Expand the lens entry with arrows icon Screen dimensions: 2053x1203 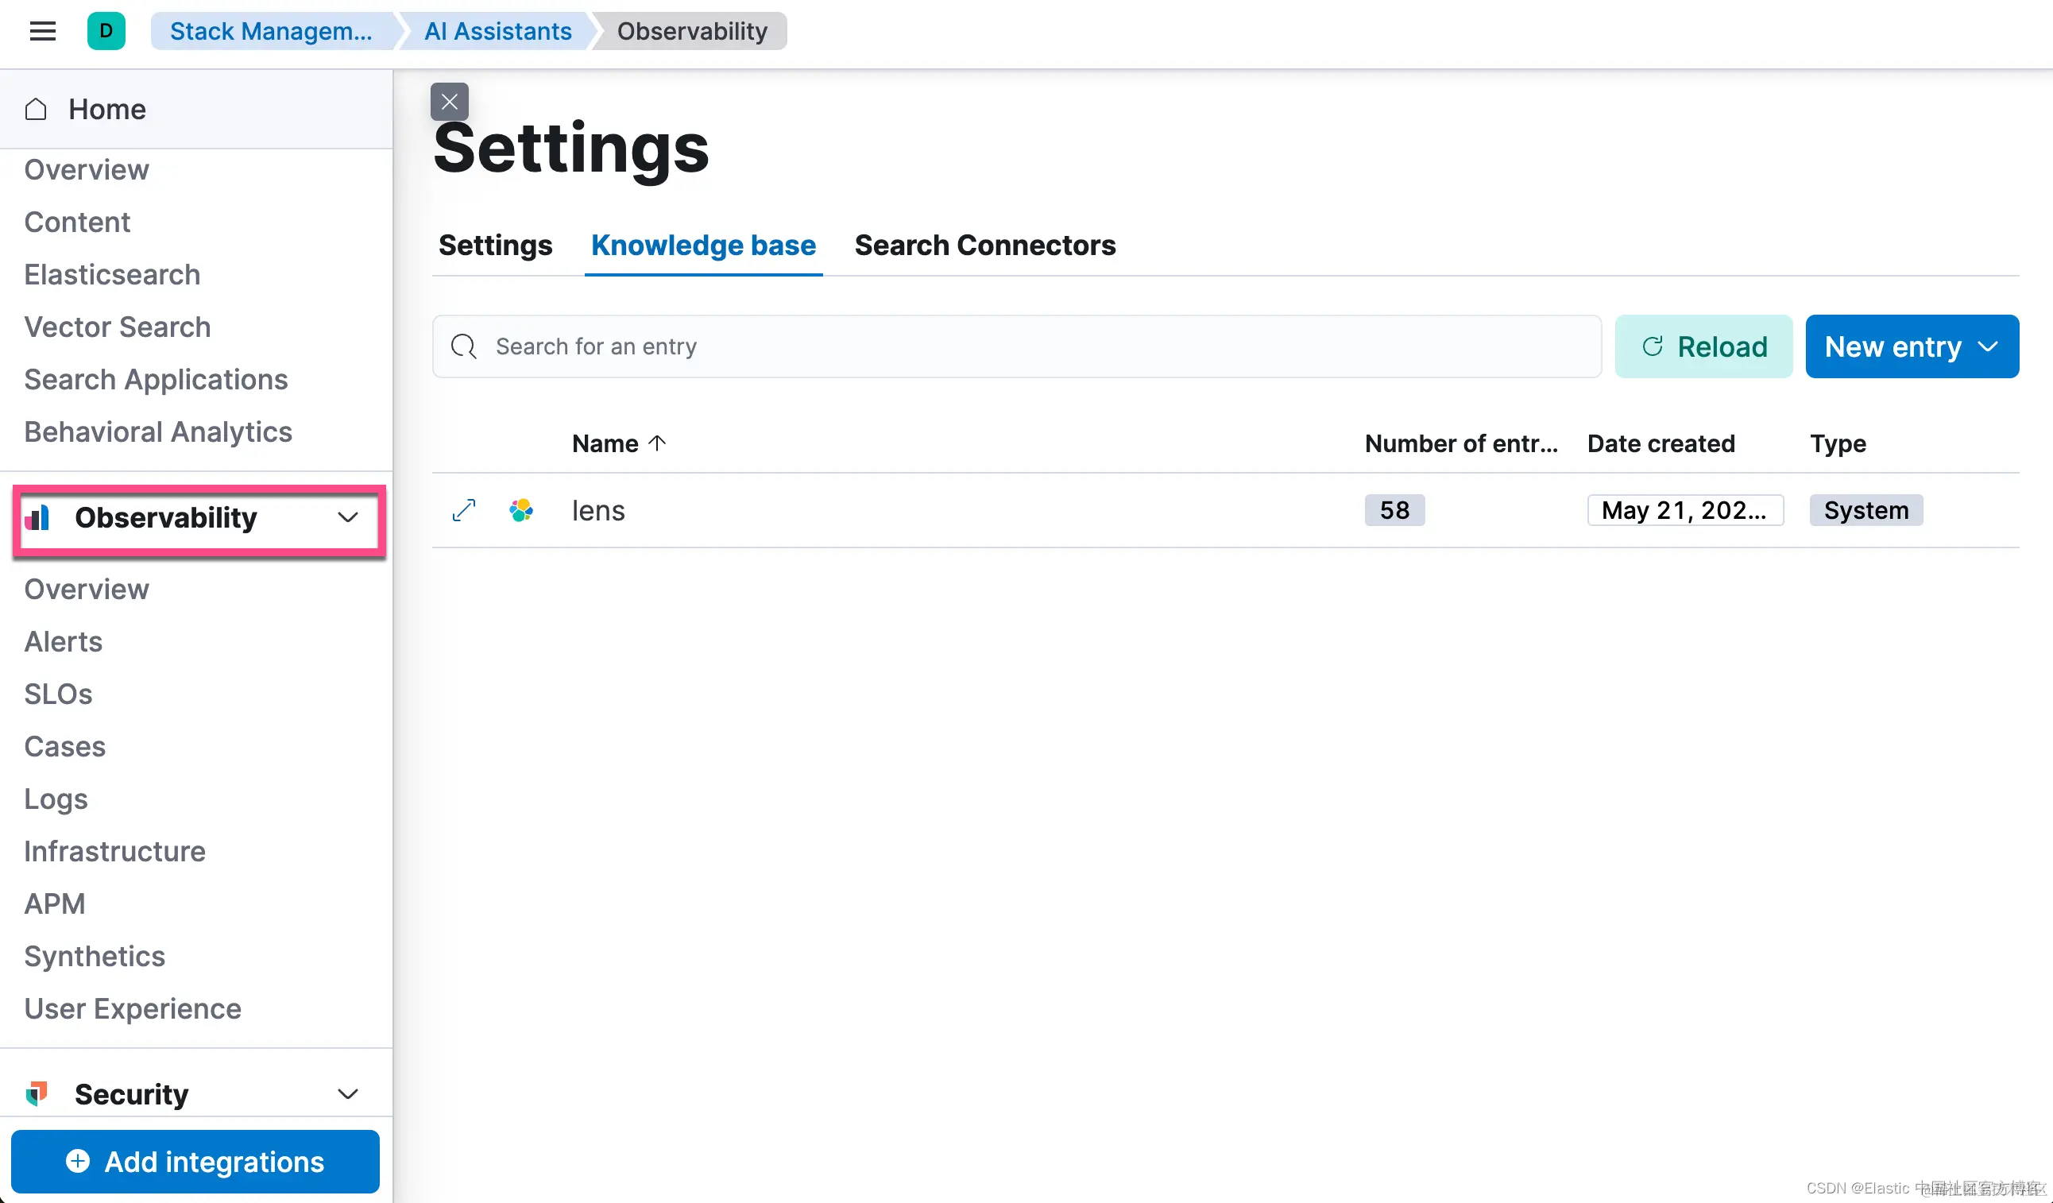tap(463, 510)
